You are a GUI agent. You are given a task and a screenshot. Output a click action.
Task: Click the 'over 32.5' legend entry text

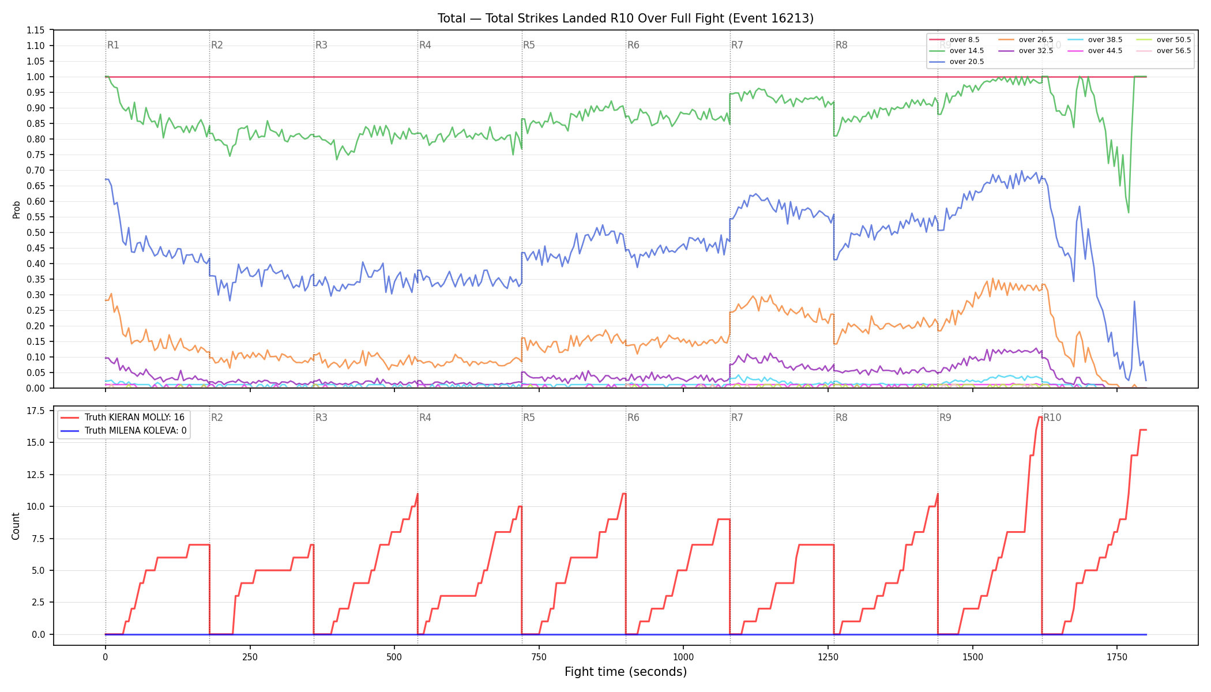tap(1036, 51)
